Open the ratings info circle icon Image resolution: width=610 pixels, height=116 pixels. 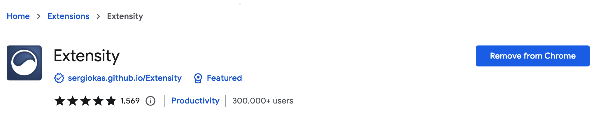[150, 101]
